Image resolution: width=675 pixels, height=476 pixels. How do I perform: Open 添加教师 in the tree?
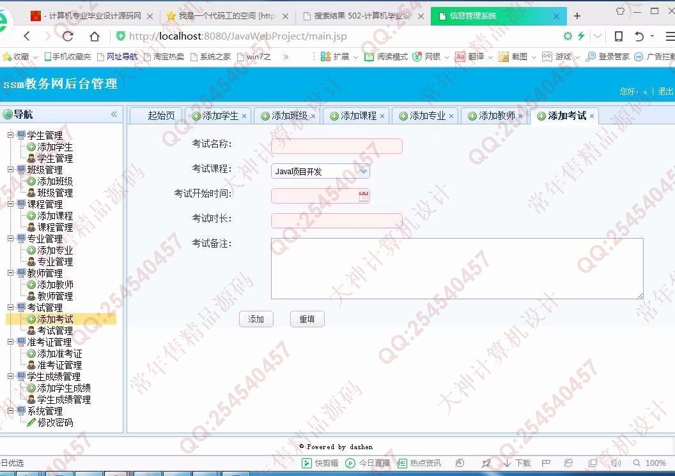[x=55, y=285]
